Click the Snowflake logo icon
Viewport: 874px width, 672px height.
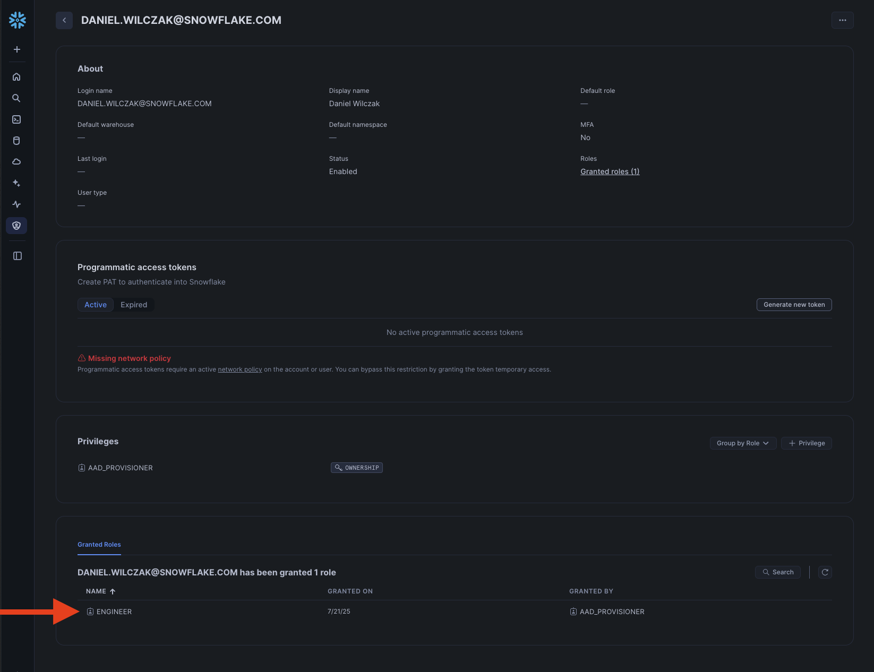point(17,20)
